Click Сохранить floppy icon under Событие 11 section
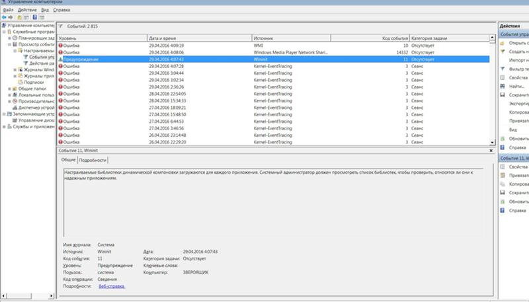The width and height of the screenshot is (529, 302). point(503,193)
